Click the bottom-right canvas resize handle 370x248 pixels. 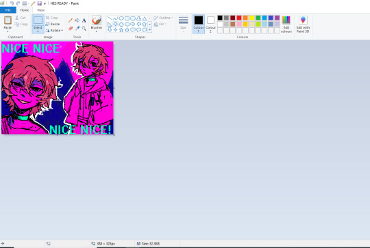pyautogui.click(x=114, y=135)
